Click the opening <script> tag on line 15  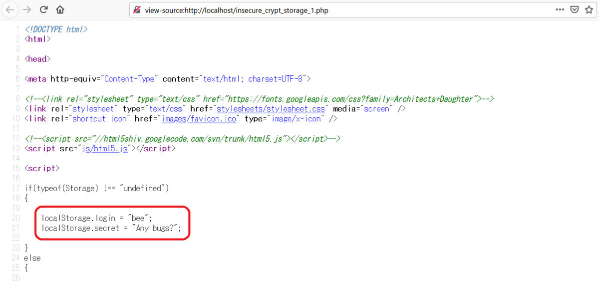(42, 169)
